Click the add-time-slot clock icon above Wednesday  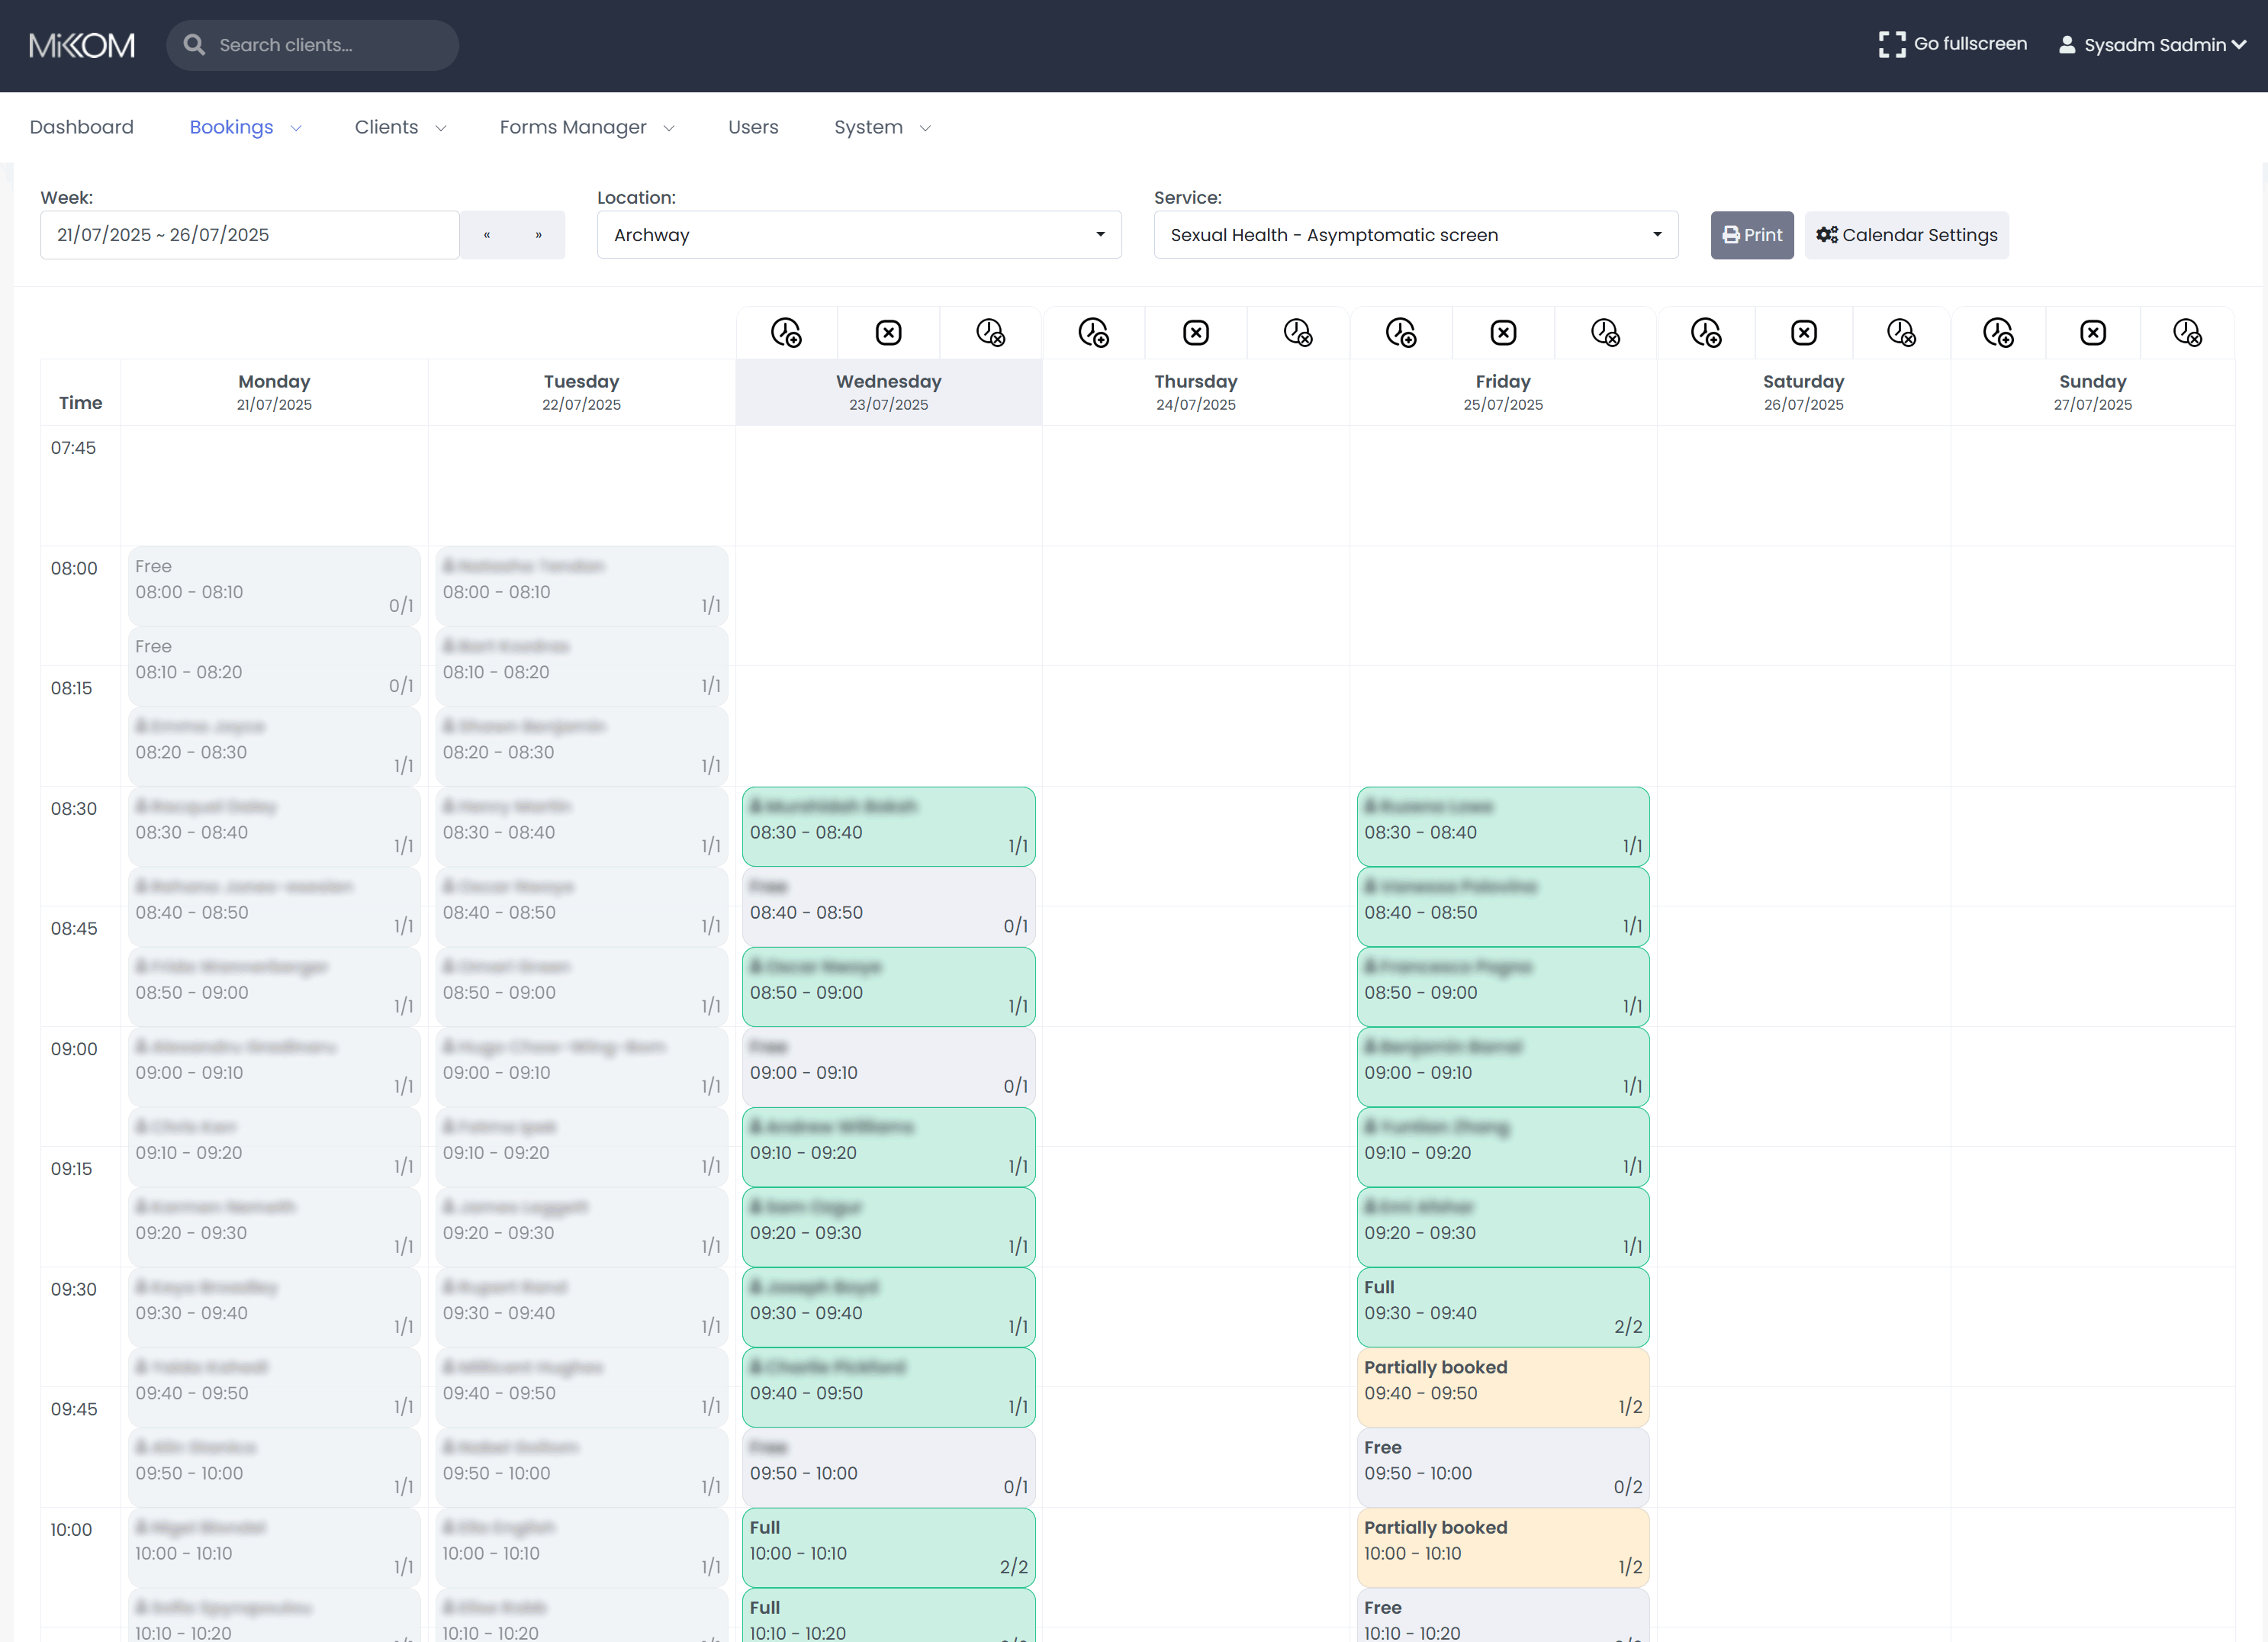(x=786, y=333)
